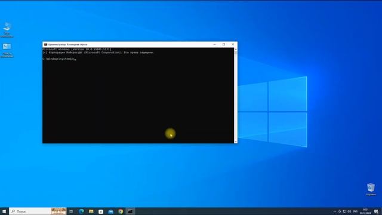
Task: Open the Microsoft Store taskbar icon
Action: click(101, 211)
